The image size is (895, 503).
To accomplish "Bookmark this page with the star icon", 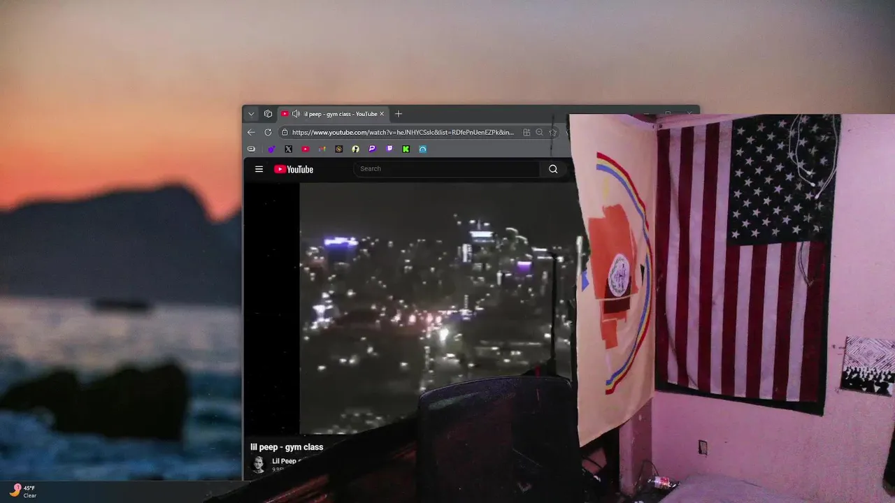I will point(552,132).
